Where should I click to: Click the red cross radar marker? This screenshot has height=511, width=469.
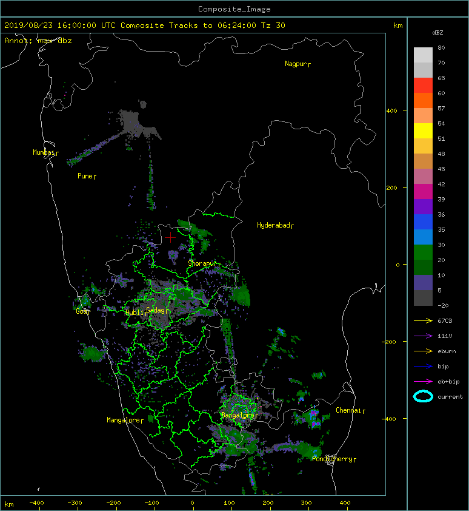click(x=170, y=237)
